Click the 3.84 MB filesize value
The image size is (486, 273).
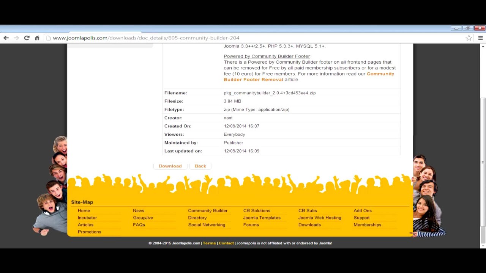click(232, 101)
